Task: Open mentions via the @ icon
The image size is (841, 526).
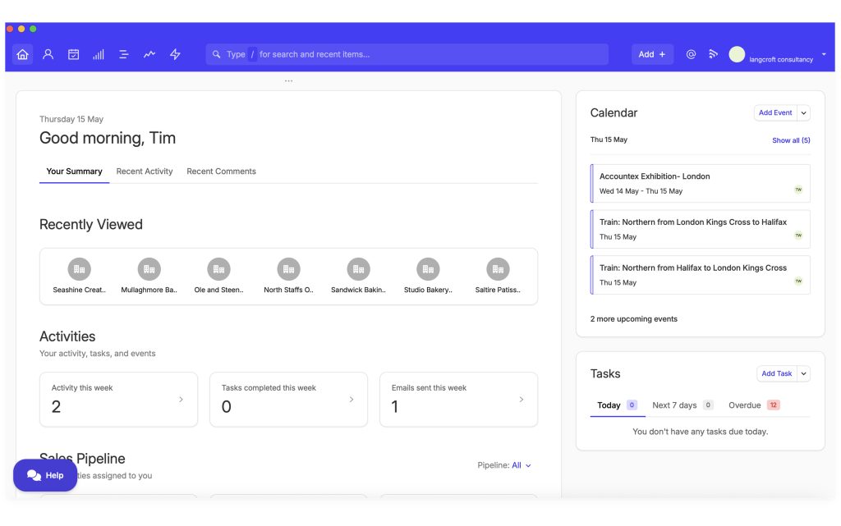Action: [x=691, y=54]
